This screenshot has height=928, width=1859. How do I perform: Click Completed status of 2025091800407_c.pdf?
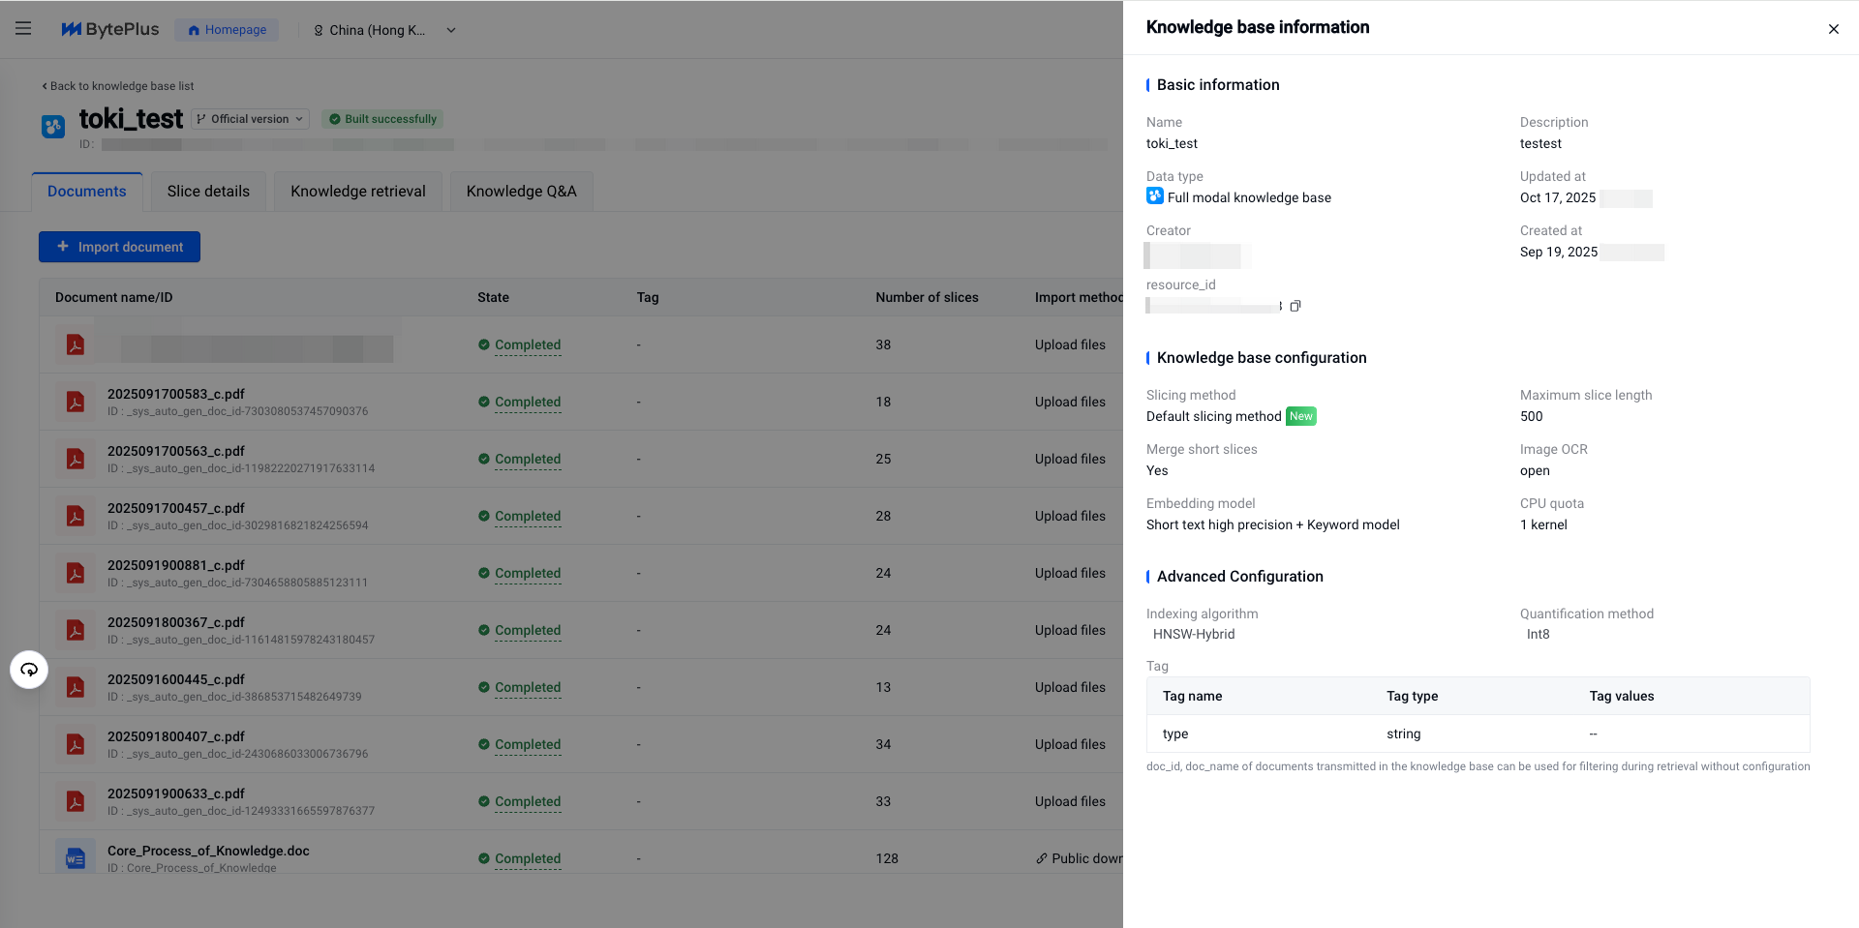pos(527,744)
